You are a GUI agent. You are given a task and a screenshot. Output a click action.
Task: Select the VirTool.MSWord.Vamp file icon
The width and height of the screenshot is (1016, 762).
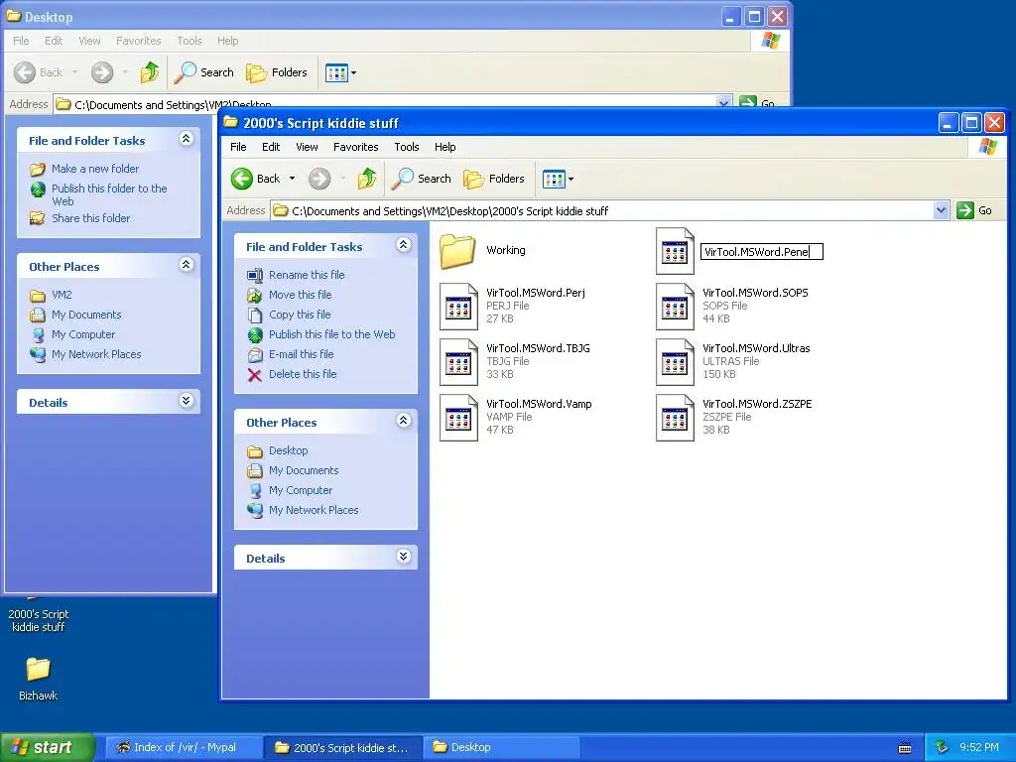click(458, 418)
